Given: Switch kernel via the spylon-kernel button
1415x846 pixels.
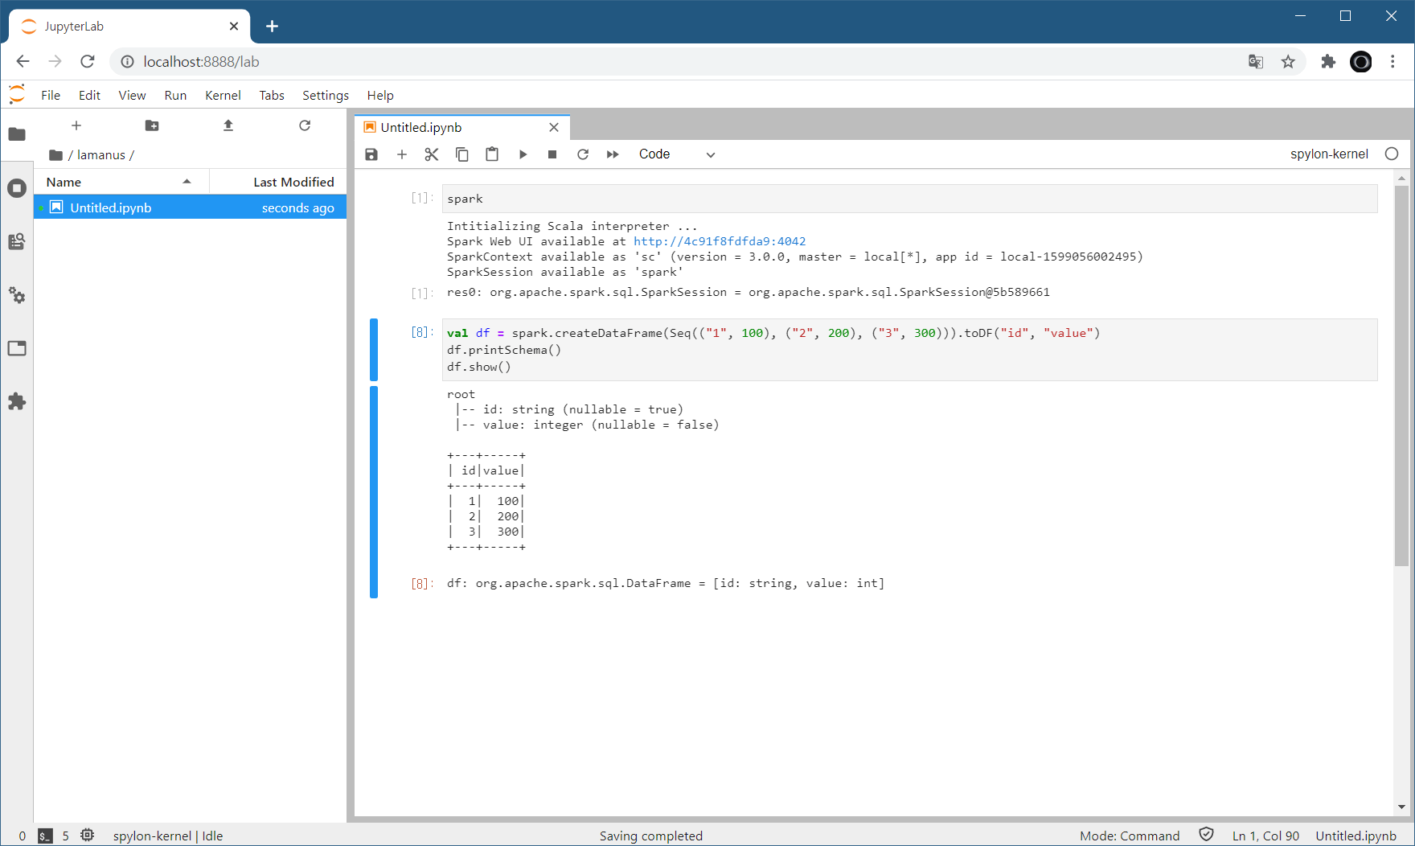Looking at the screenshot, I should (x=1328, y=154).
